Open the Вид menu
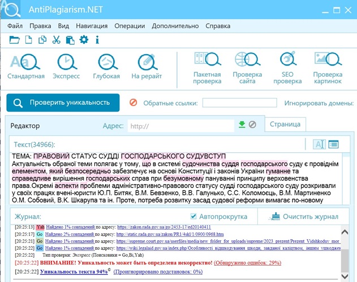357x282 pixels. pyautogui.click(x=63, y=26)
